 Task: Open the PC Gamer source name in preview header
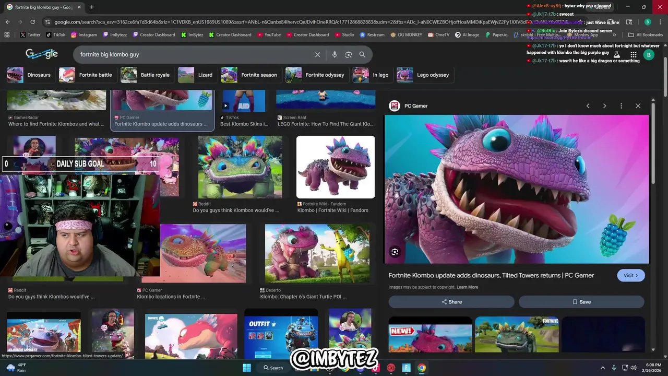416,106
